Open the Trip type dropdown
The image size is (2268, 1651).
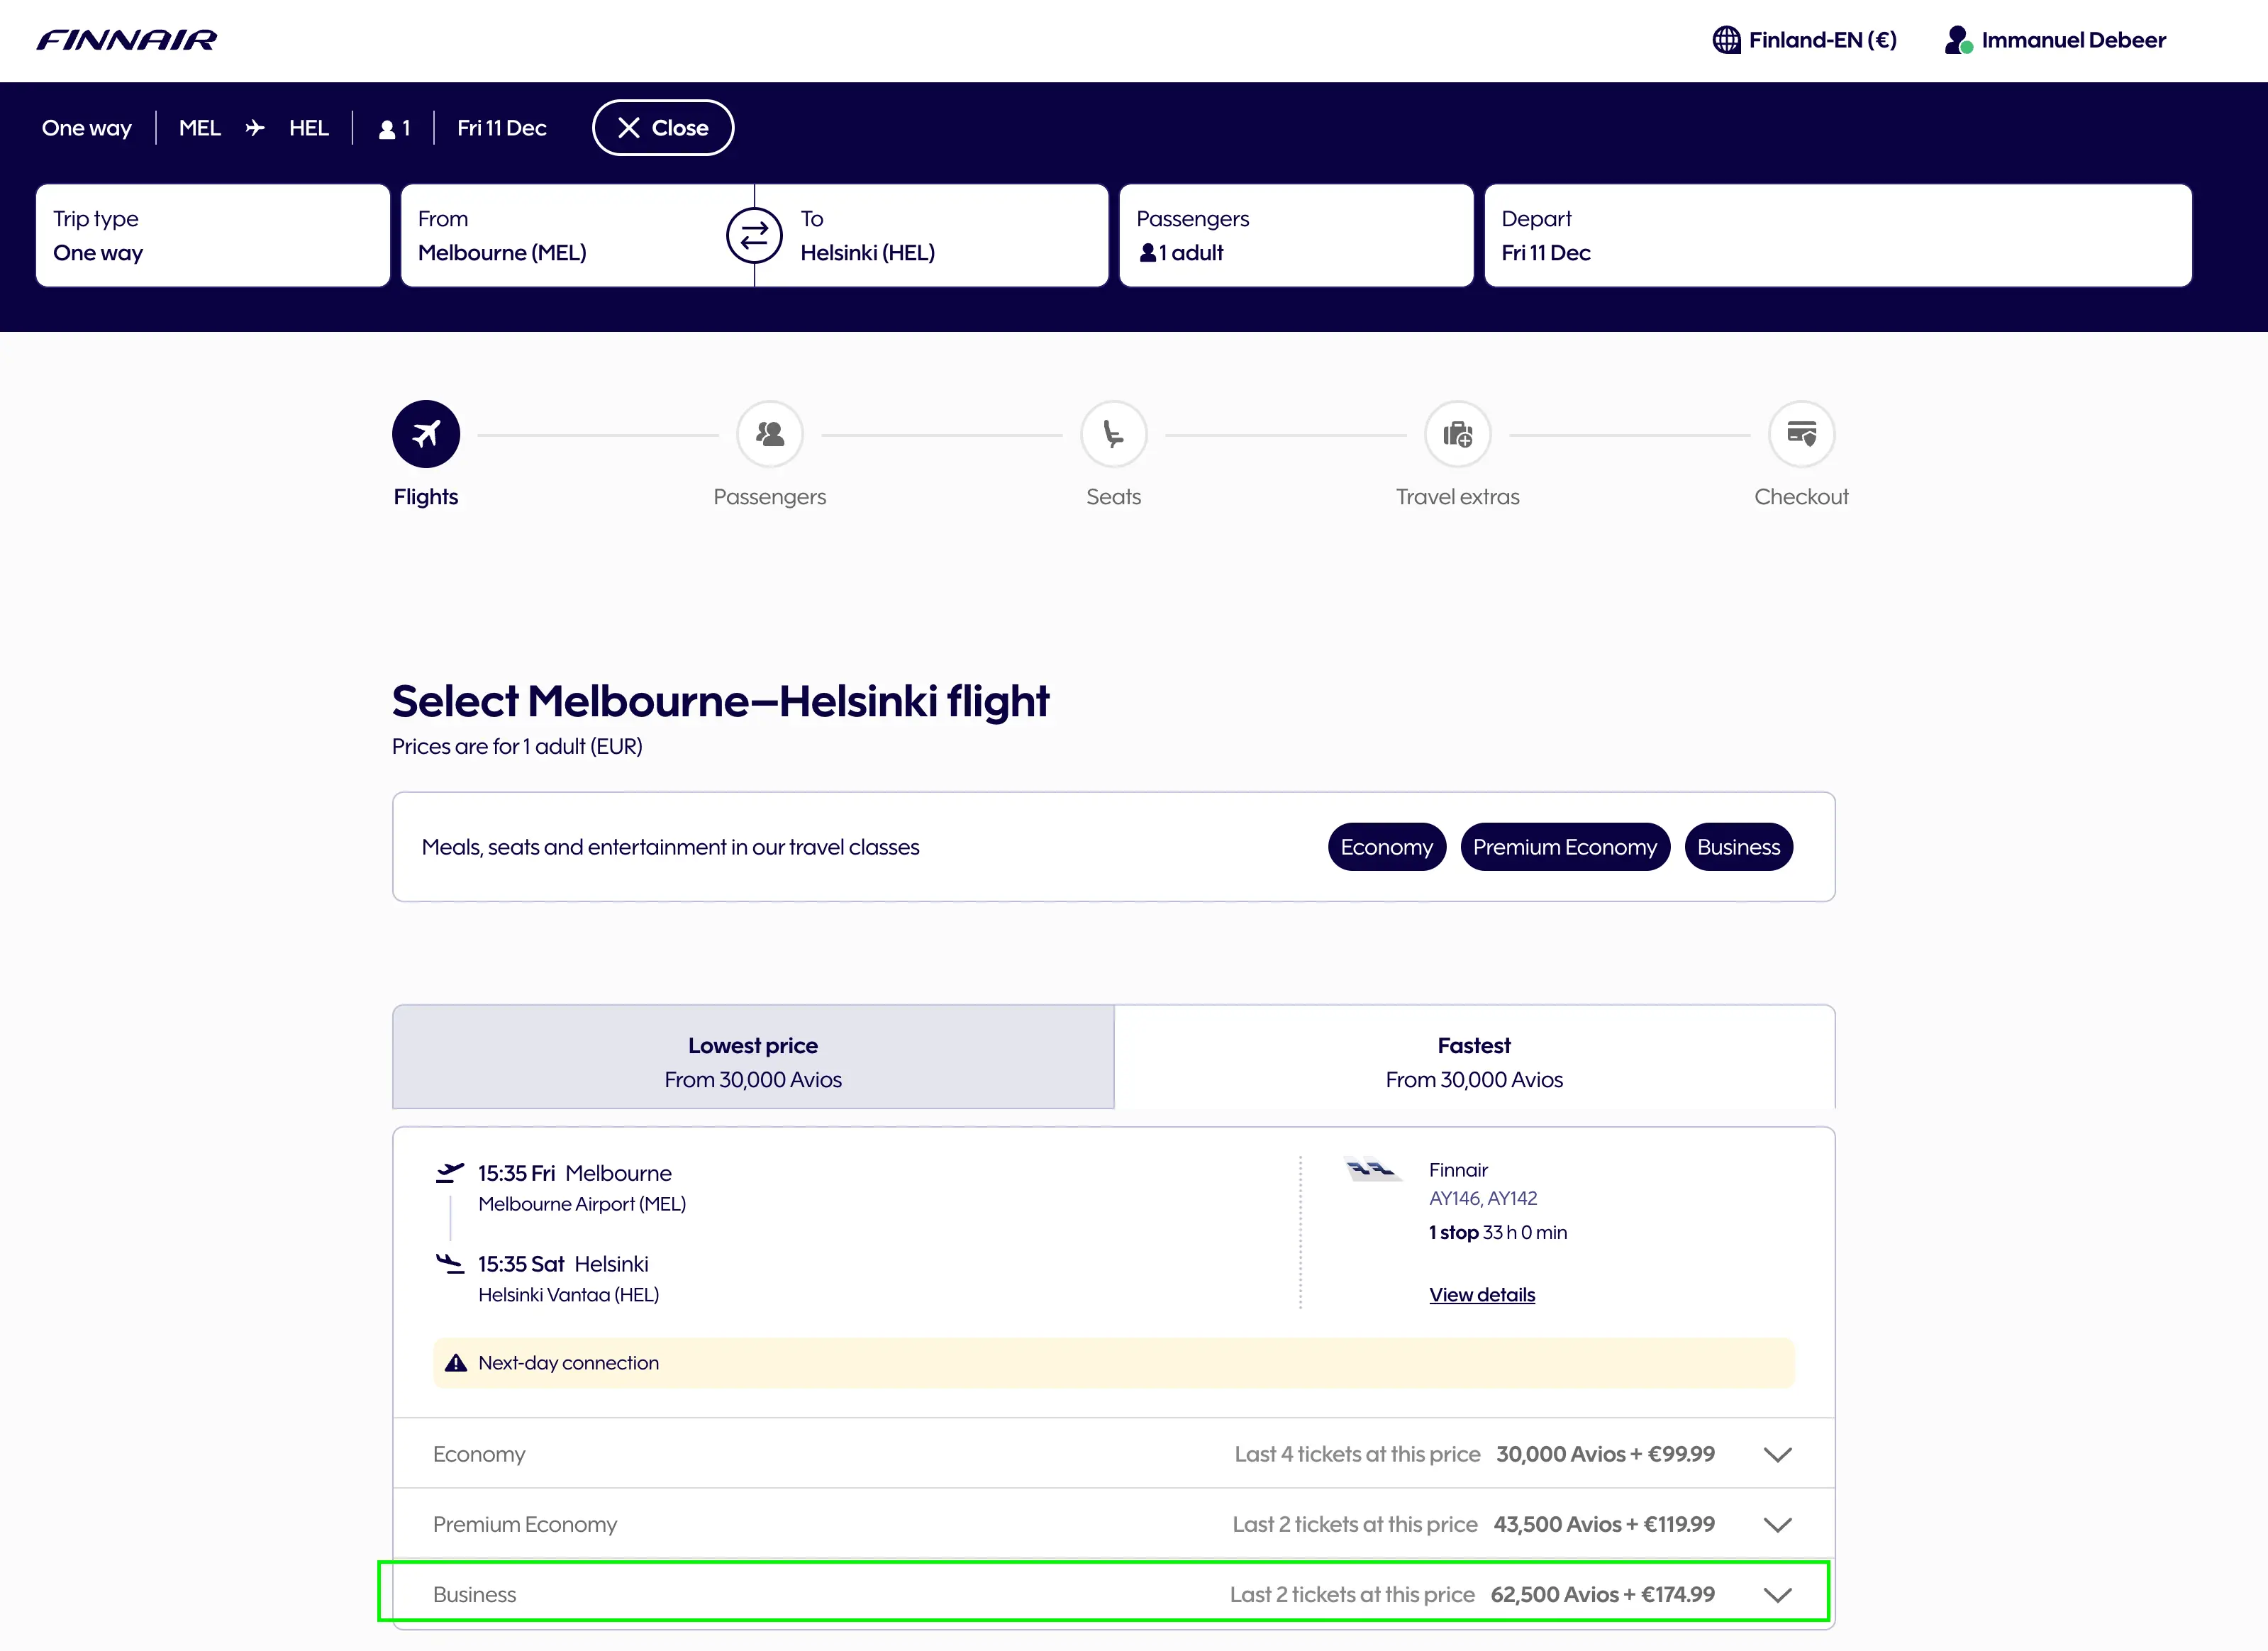point(213,236)
